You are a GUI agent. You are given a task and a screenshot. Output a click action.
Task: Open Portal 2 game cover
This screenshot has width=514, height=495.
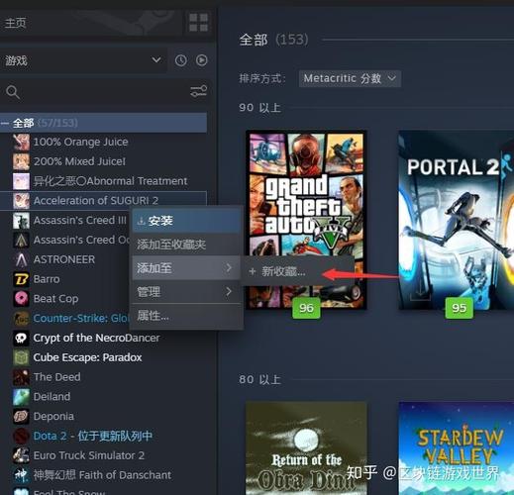coord(456,220)
